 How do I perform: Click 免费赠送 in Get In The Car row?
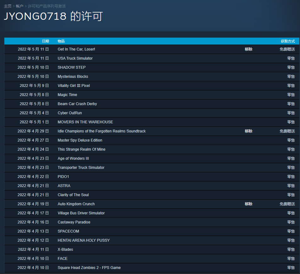tap(287, 49)
